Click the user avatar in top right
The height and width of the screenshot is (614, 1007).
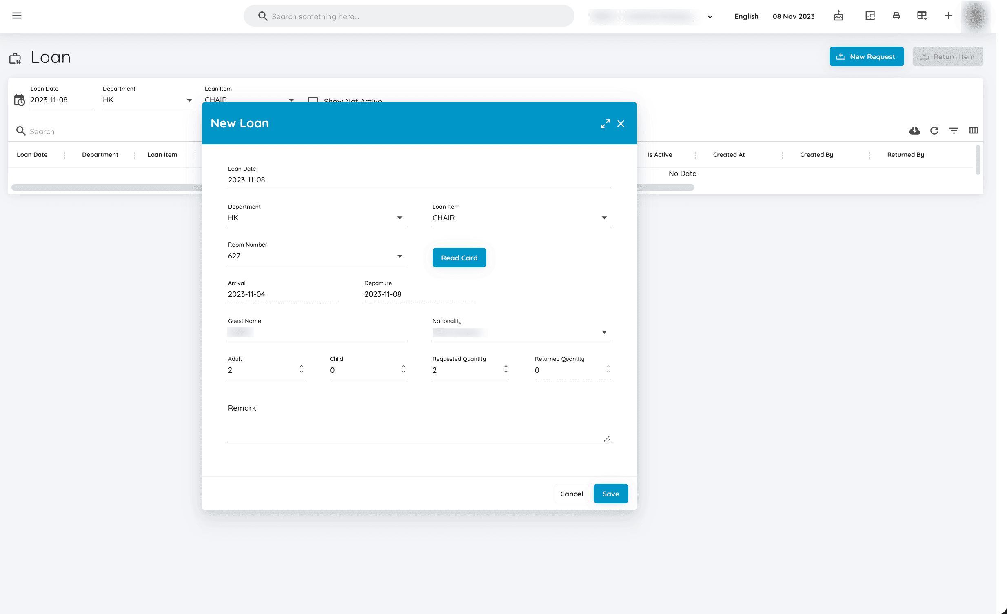975,16
